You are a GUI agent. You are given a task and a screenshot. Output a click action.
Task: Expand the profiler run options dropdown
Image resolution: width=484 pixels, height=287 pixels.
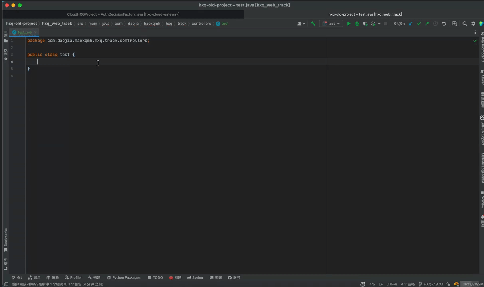click(379, 24)
